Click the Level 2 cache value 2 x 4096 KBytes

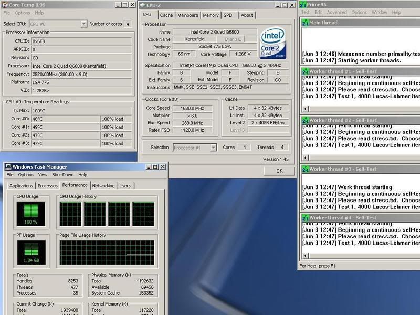tap(268, 123)
